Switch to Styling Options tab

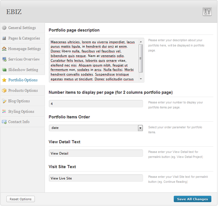pyautogui.click(x=21, y=111)
